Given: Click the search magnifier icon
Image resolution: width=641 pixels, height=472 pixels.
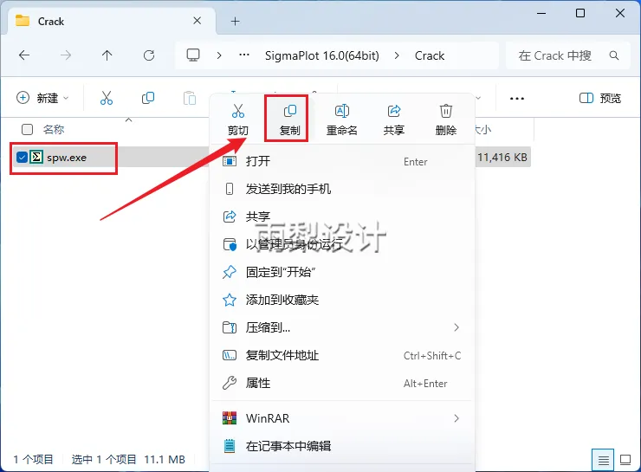Looking at the screenshot, I should pos(614,55).
